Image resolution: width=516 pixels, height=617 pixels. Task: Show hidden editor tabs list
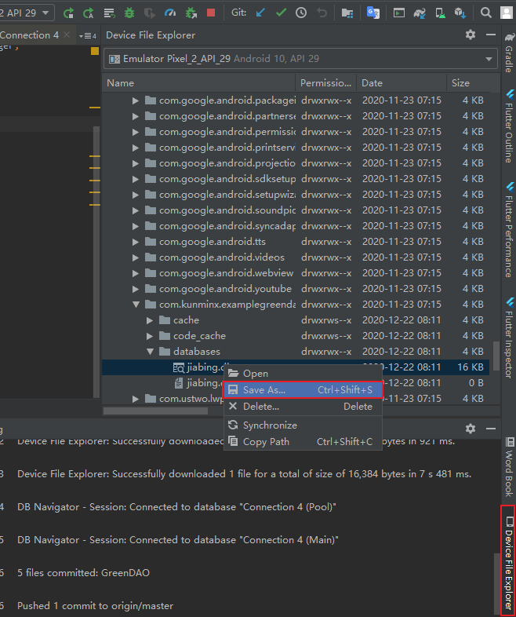88,35
